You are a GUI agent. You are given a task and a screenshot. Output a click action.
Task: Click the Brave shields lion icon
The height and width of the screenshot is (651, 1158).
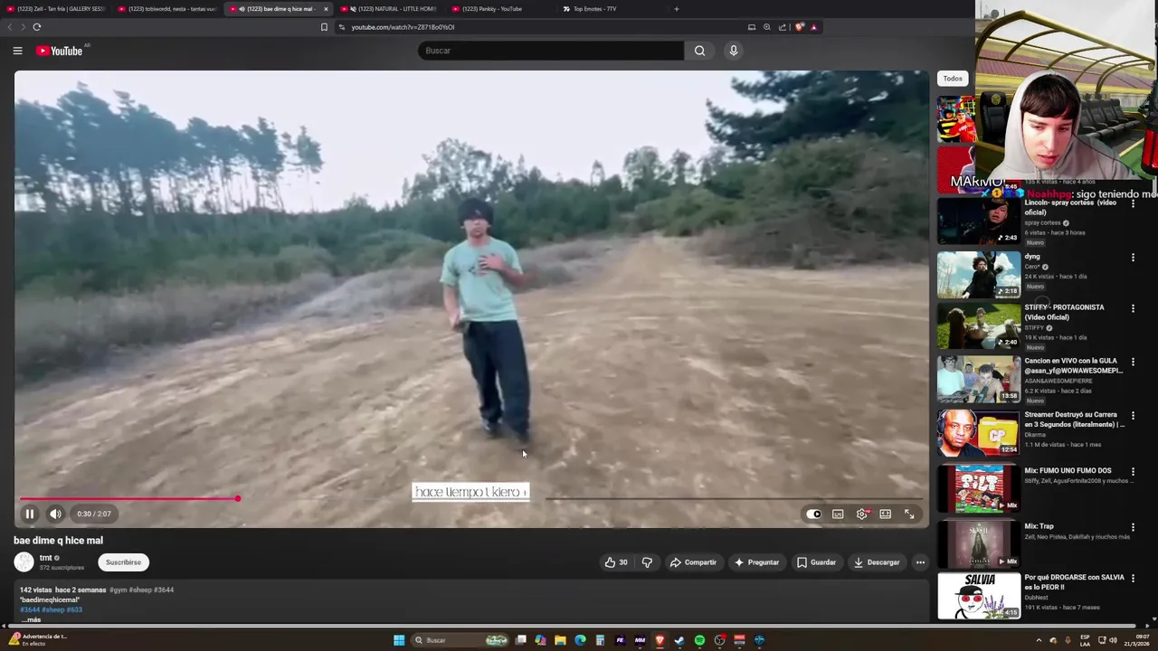point(799,27)
